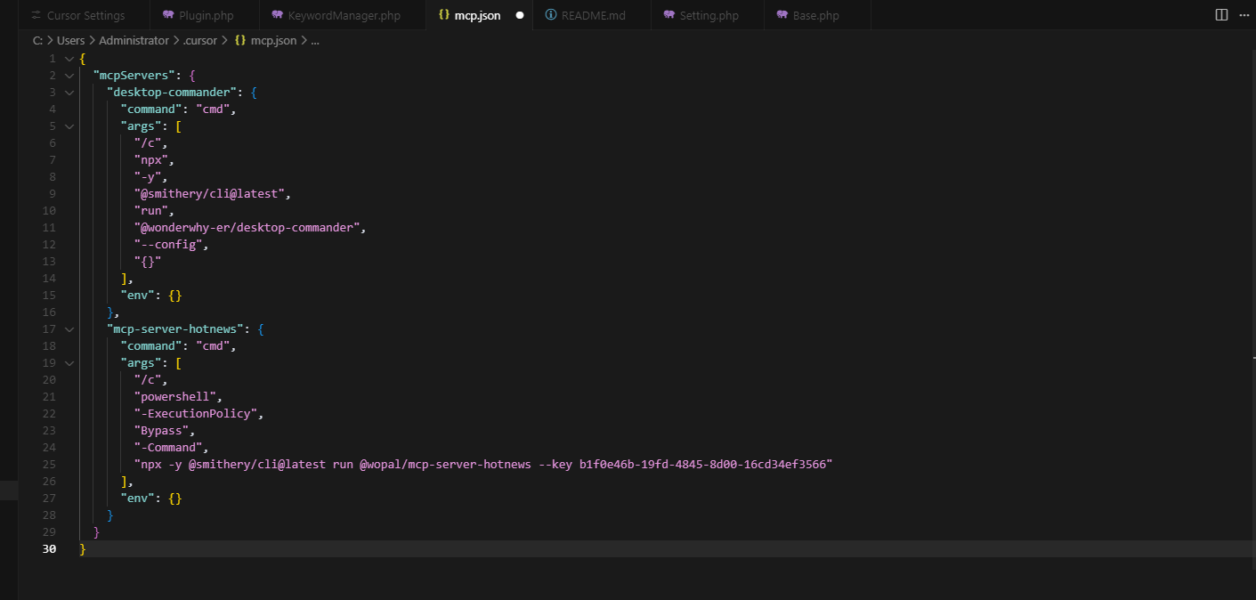This screenshot has height=600, width=1256.
Task: Click the Users breadcrumb segment
Action: point(70,40)
